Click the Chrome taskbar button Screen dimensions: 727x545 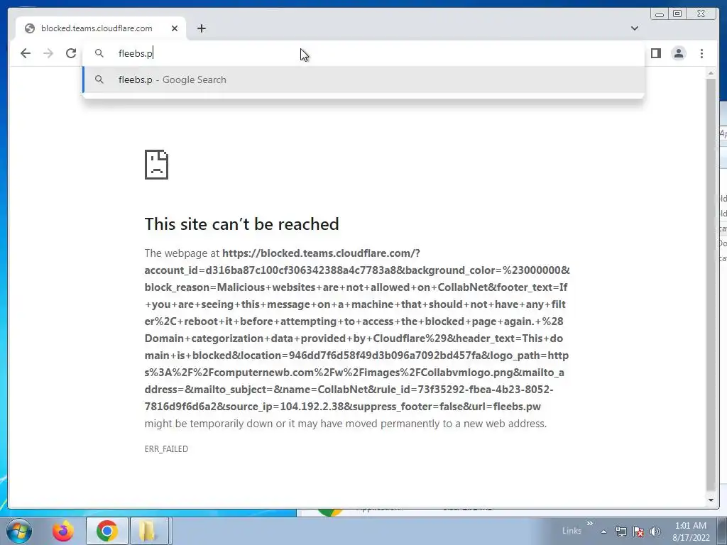[x=107, y=531]
